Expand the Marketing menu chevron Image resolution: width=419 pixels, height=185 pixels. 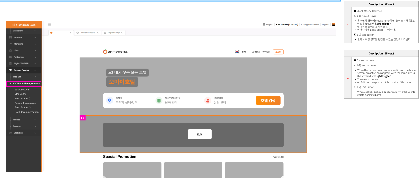coord(35,44)
